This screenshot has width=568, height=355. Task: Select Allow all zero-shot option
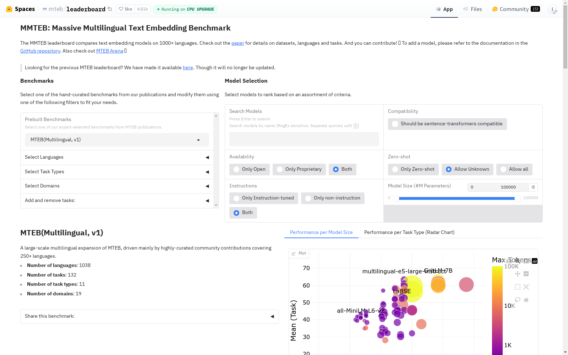pos(514,169)
